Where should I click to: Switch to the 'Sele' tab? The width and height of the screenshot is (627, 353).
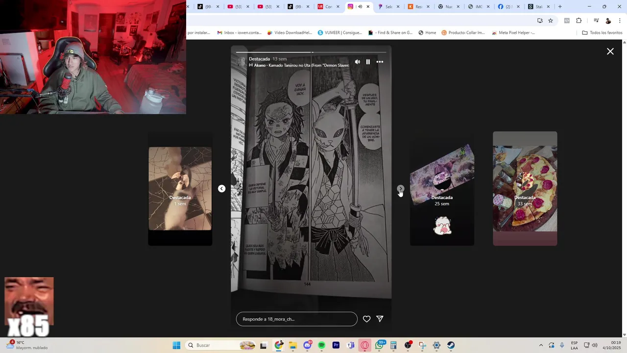(389, 6)
